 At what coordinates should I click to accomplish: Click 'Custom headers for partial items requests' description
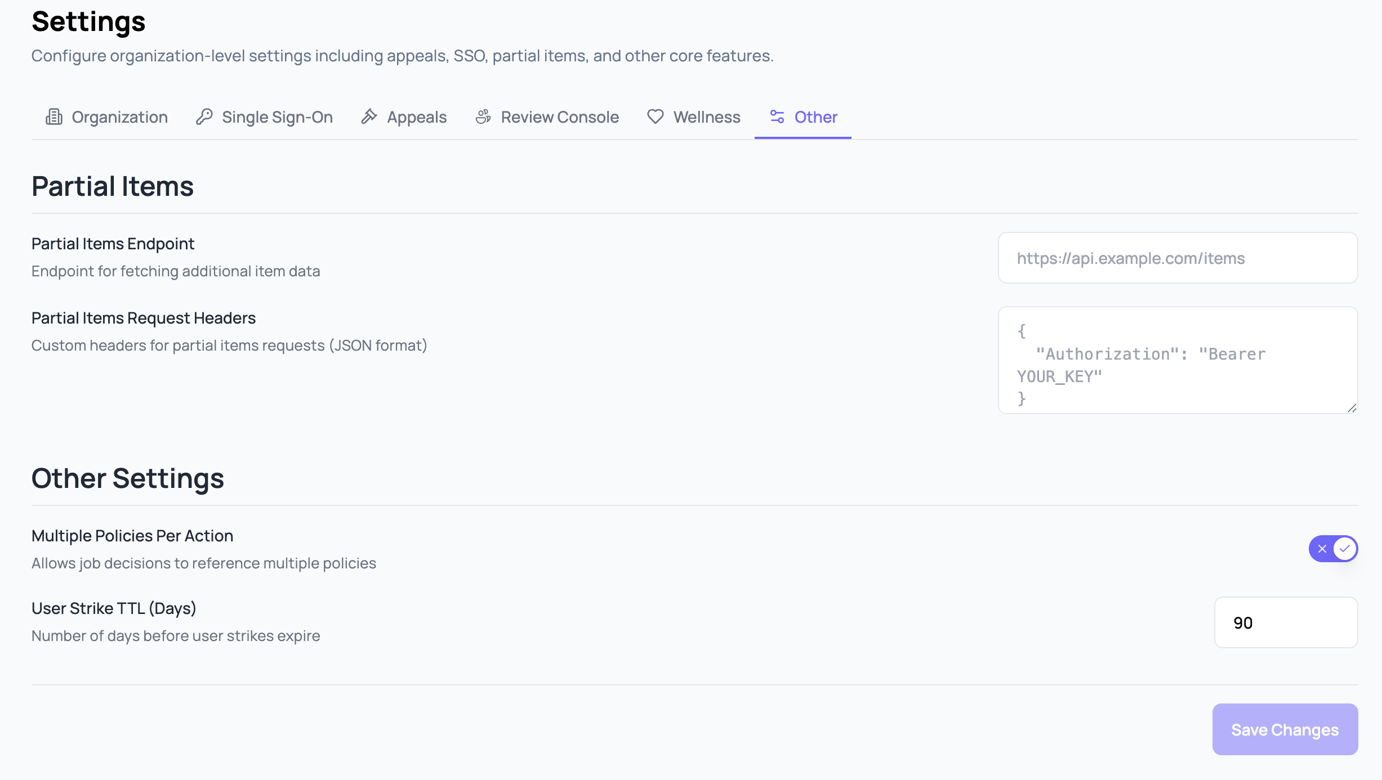point(229,346)
